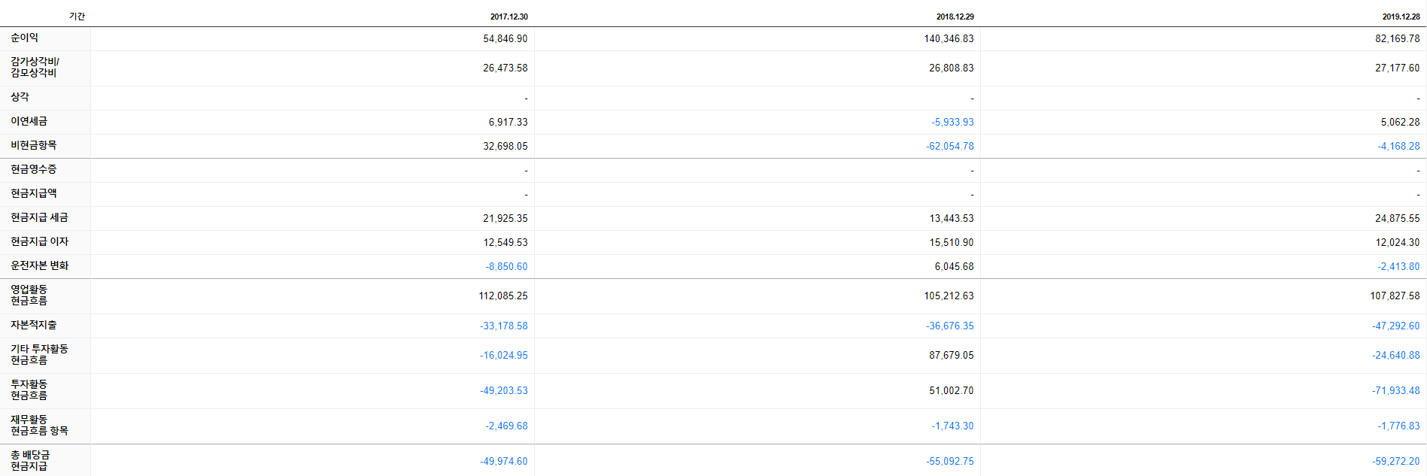This screenshot has height=476, width=1427.
Task: Click the 기타 투자활동 현금흐름 row label
Action: pos(39,354)
